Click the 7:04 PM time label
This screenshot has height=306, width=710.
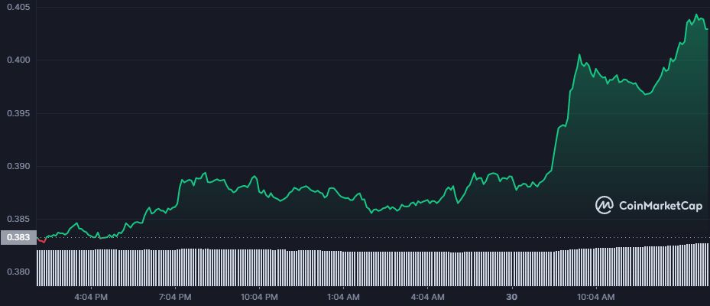click(x=176, y=298)
